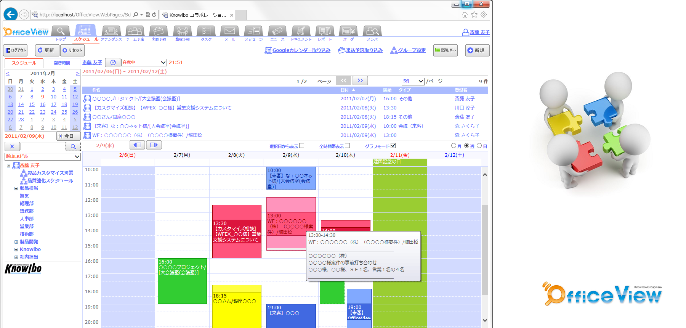Click the リセット button

72,50
